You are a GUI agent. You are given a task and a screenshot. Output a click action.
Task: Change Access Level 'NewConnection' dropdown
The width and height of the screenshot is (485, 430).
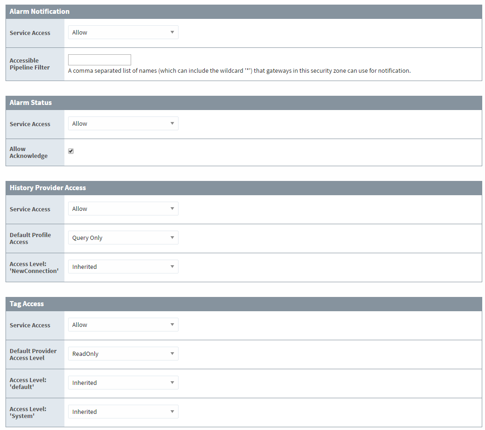123,267
